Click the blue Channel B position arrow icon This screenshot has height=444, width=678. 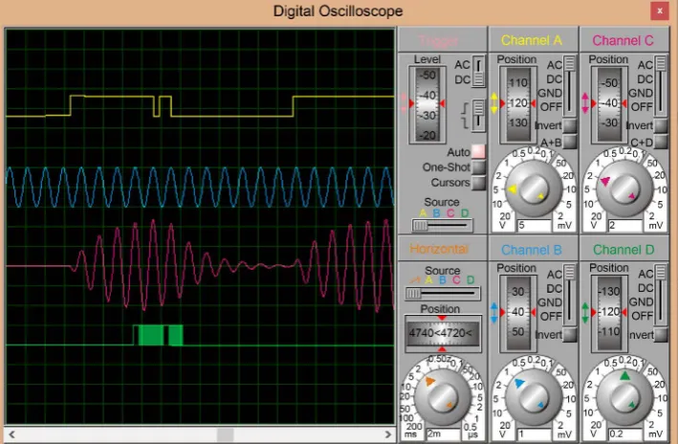click(x=494, y=313)
